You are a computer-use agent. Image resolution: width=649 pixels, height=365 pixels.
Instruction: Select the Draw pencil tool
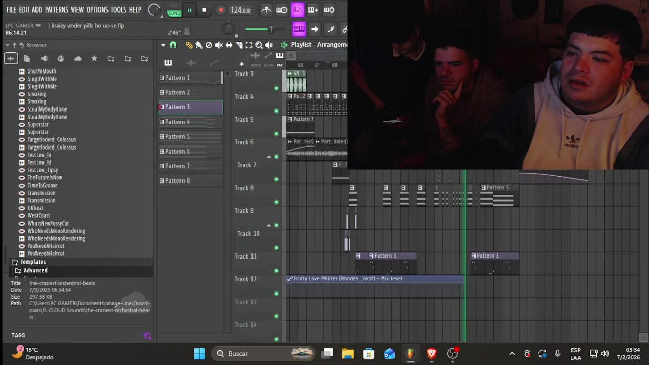tap(189, 45)
